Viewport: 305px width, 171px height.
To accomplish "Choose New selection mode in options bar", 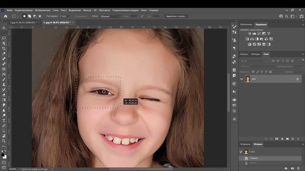I will pyautogui.click(x=24, y=16).
